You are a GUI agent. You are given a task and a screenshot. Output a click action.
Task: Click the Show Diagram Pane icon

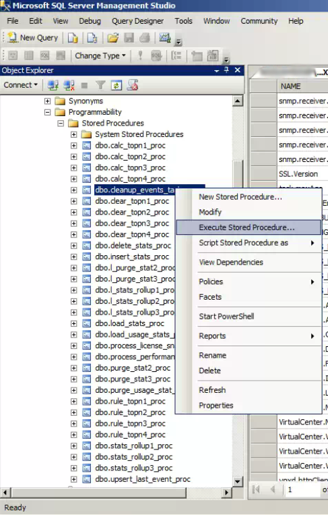coord(13,56)
